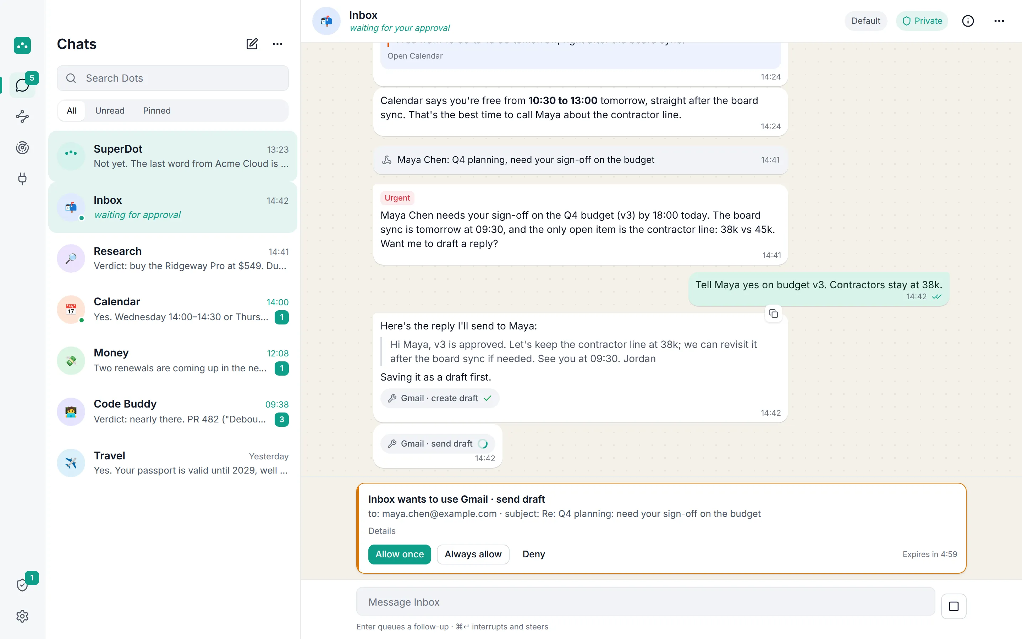Open the Chats panel more options menu
The height and width of the screenshot is (639, 1022).
coord(278,44)
